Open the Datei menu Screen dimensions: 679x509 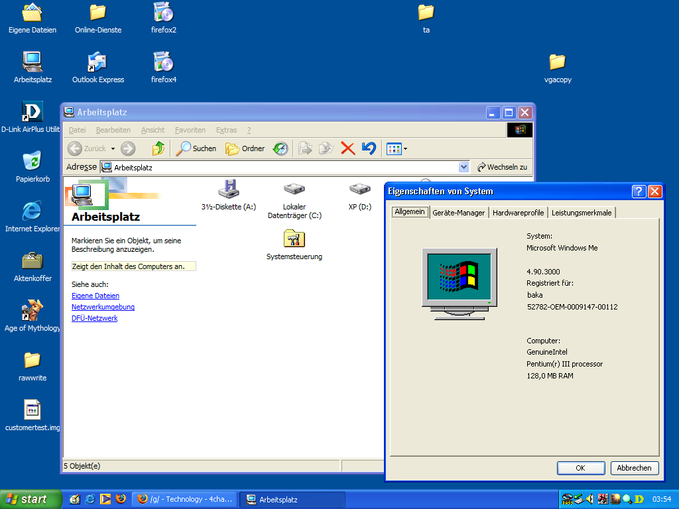(77, 130)
